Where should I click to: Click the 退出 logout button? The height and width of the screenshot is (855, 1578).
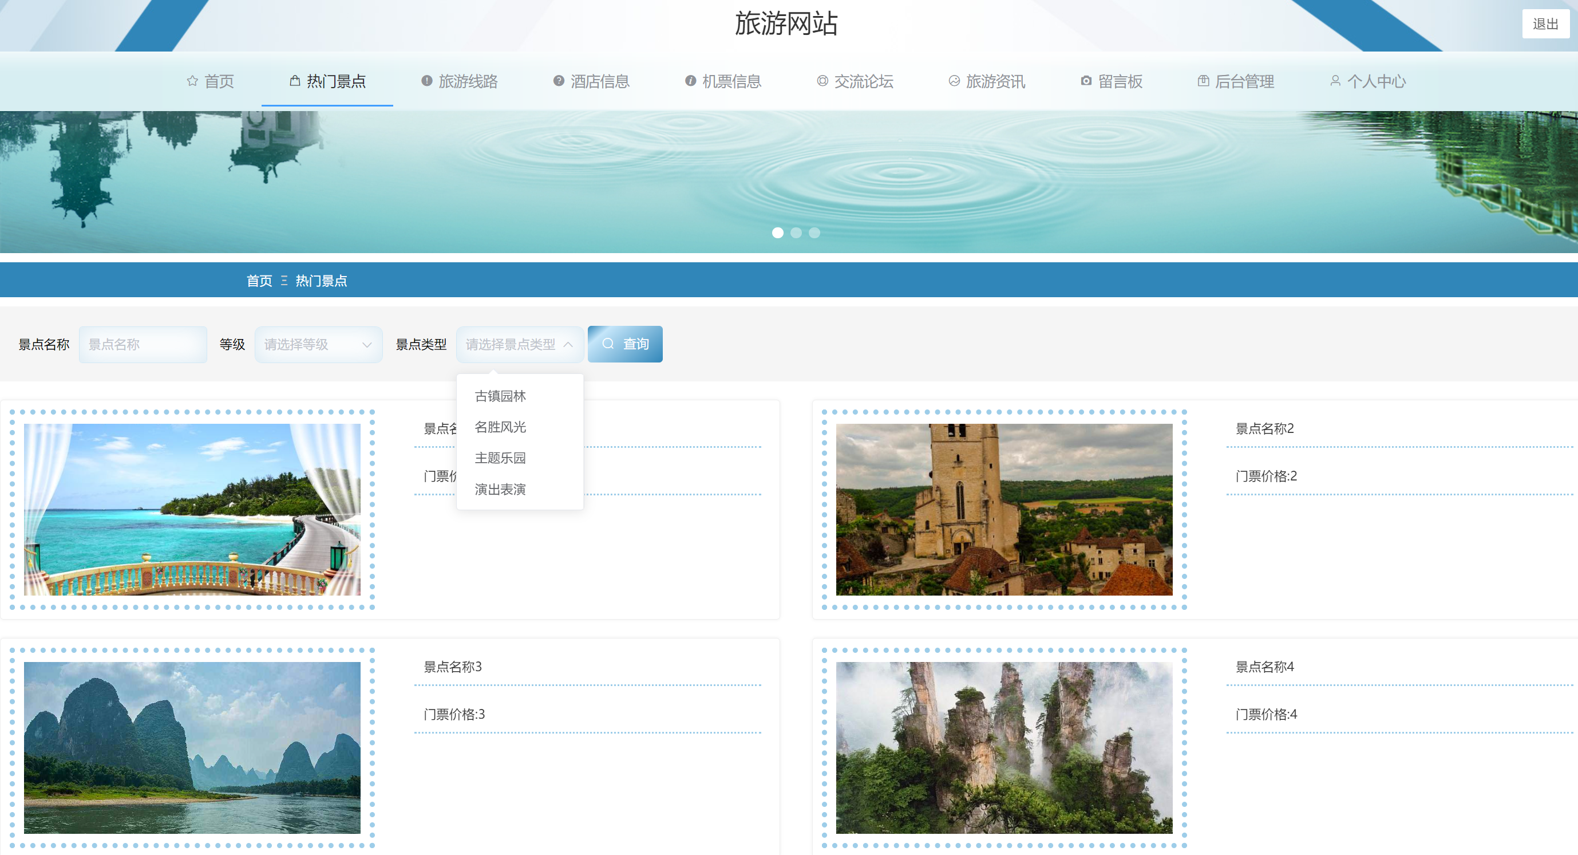click(1545, 24)
